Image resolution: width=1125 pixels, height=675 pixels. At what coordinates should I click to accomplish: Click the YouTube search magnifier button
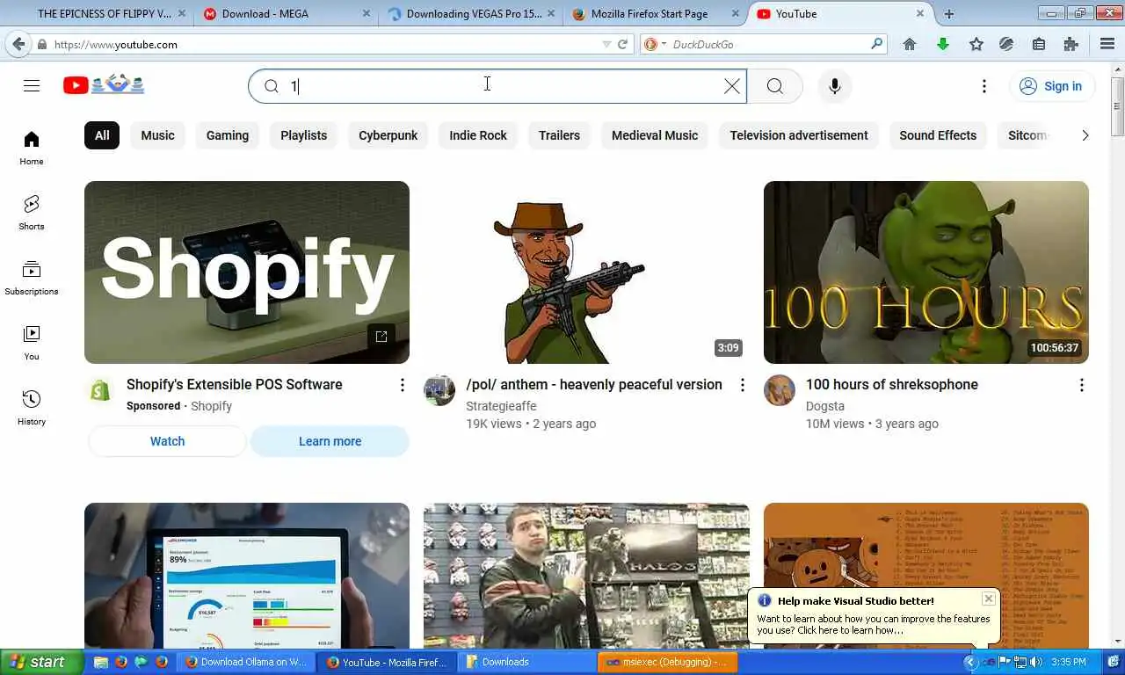click(x=774, y=86)
